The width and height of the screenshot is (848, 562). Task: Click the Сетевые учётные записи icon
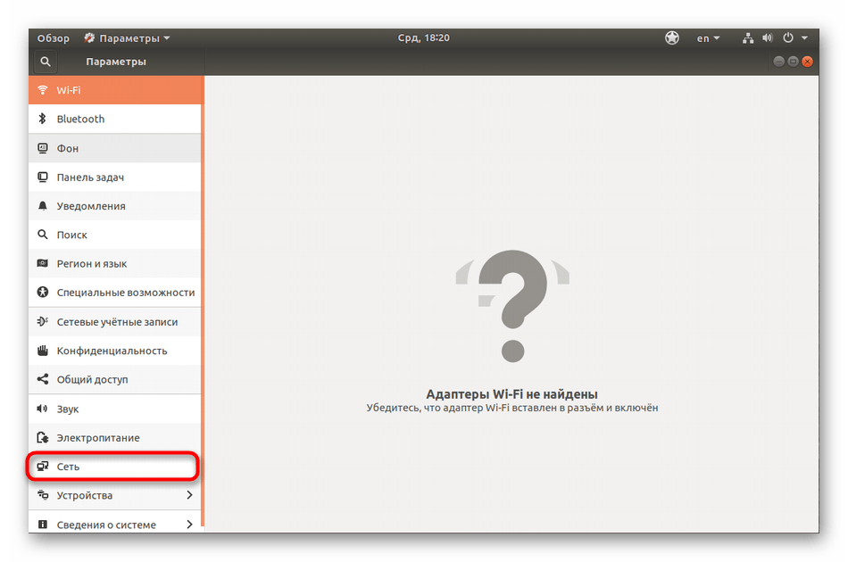[43, 321]
